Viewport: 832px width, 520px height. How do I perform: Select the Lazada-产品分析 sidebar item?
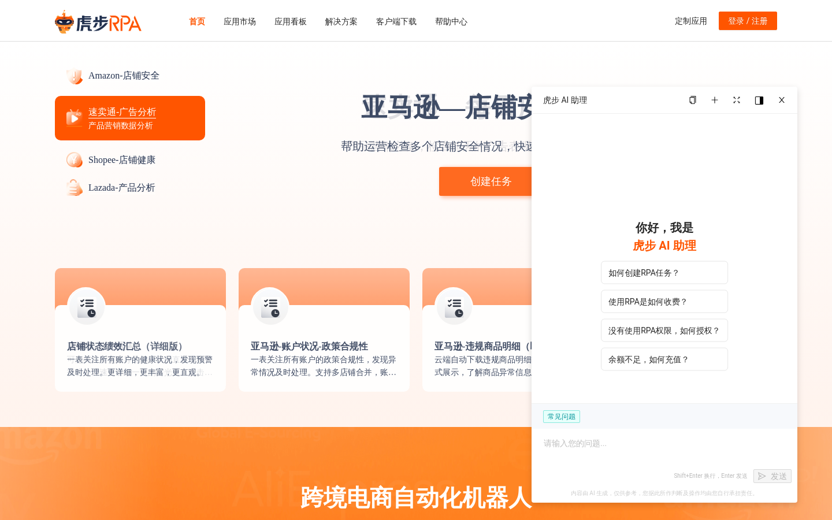130,188
